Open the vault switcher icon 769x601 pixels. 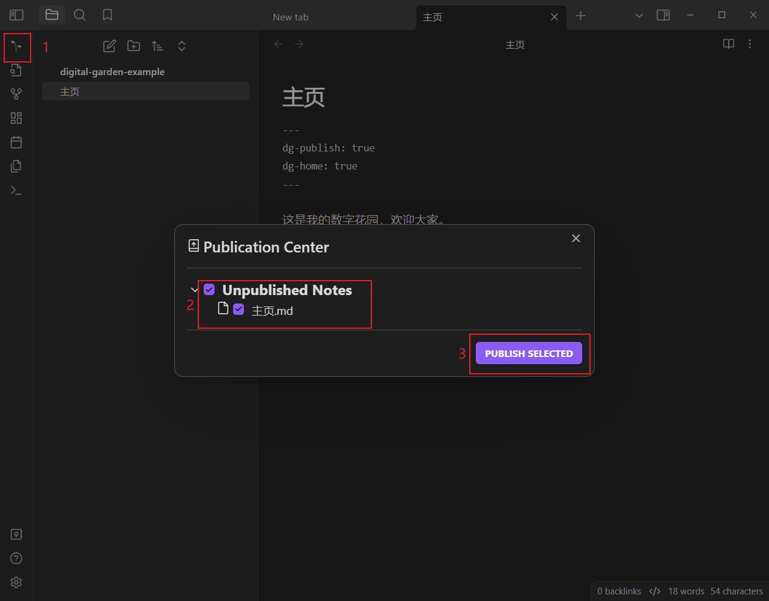tap(16, 534)
